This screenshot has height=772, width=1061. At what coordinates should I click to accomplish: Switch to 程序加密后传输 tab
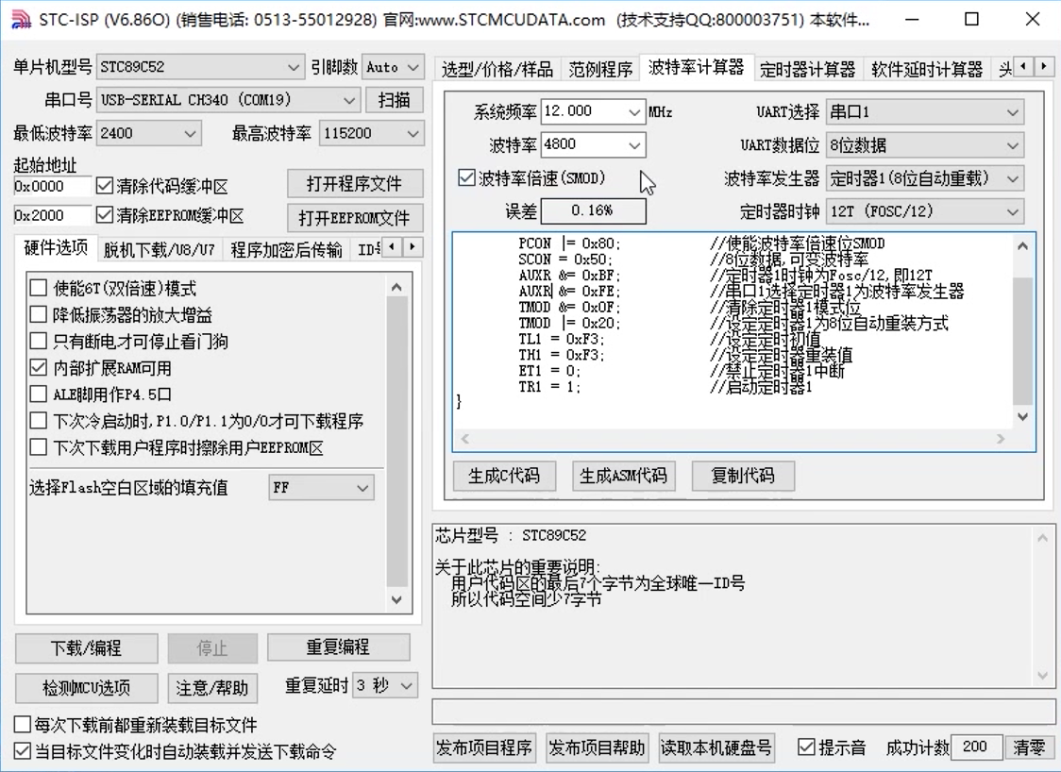(286, 250)
